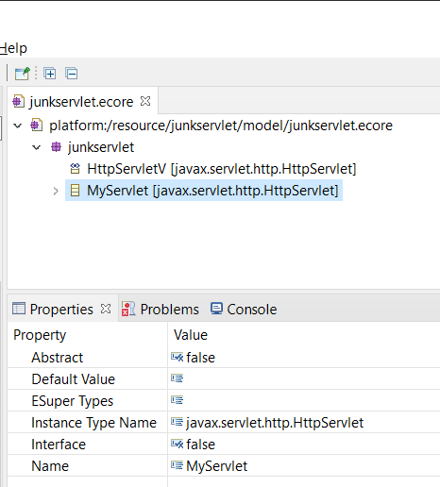Close the Properties view tab
Viewport: 440px width, 487px height.
[106, 309]
